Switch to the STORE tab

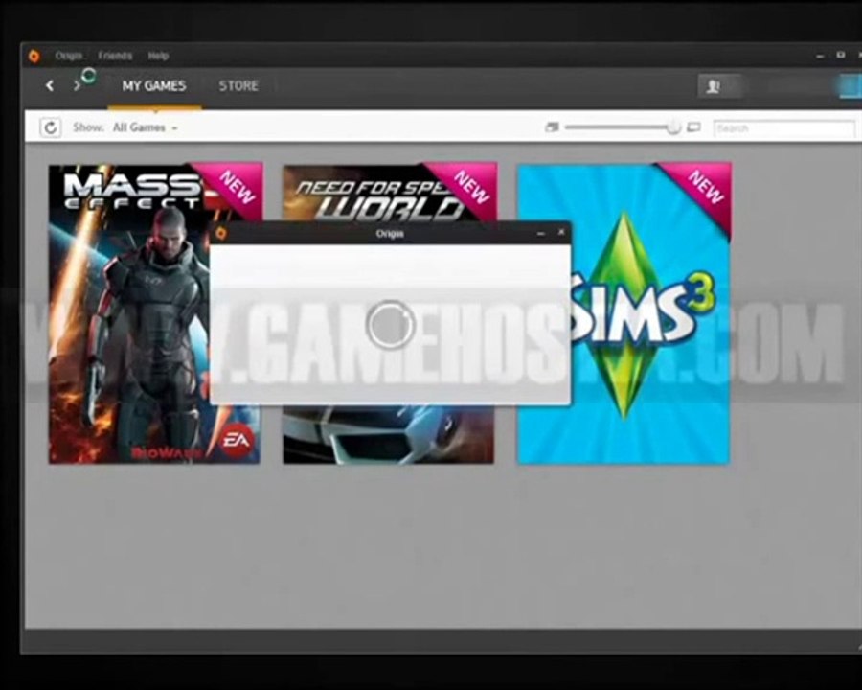pyautogui.click(x=238, y=86)
